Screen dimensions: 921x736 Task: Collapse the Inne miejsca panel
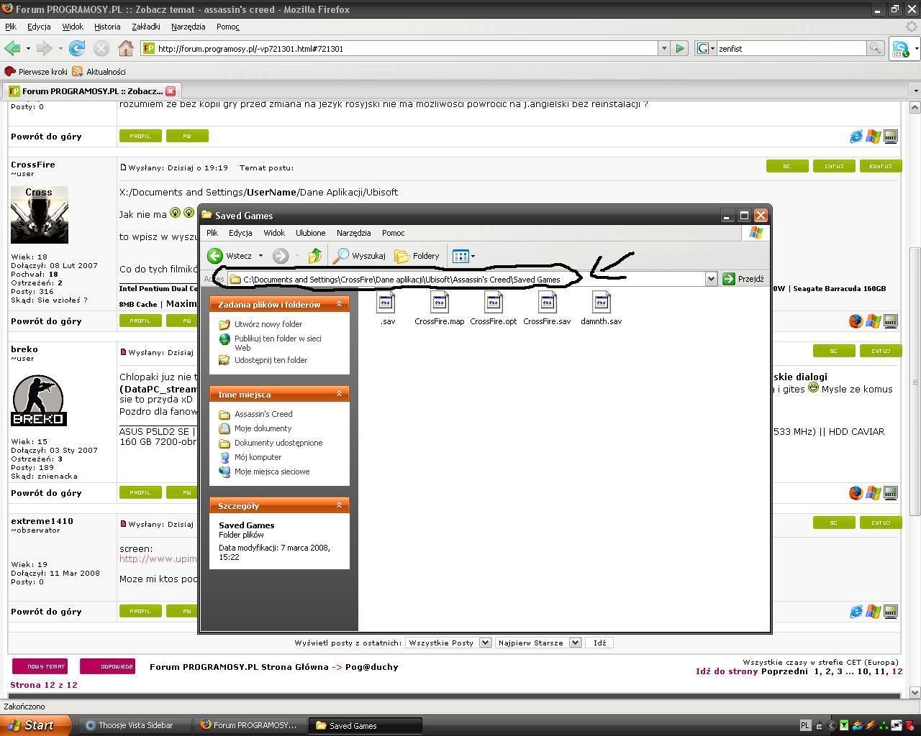pos(339,394)
